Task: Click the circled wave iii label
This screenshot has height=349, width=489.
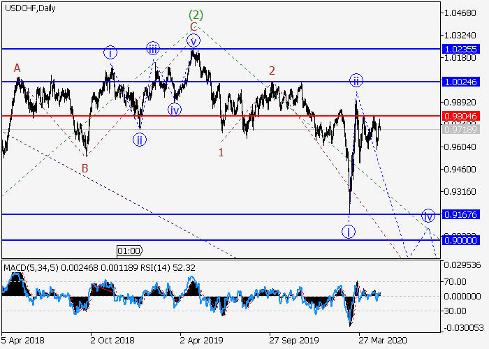Action: coord(153,48)
